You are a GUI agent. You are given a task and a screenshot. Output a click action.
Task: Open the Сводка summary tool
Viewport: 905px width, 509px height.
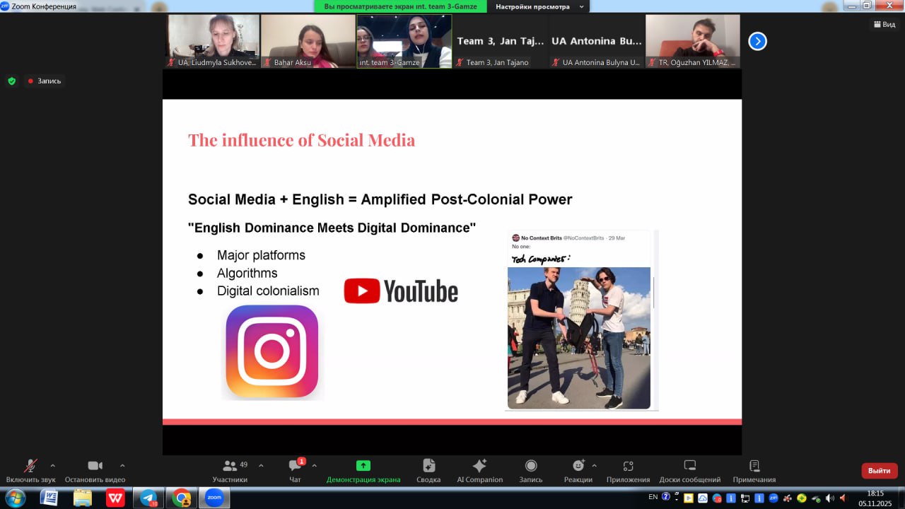click(428, 466)
